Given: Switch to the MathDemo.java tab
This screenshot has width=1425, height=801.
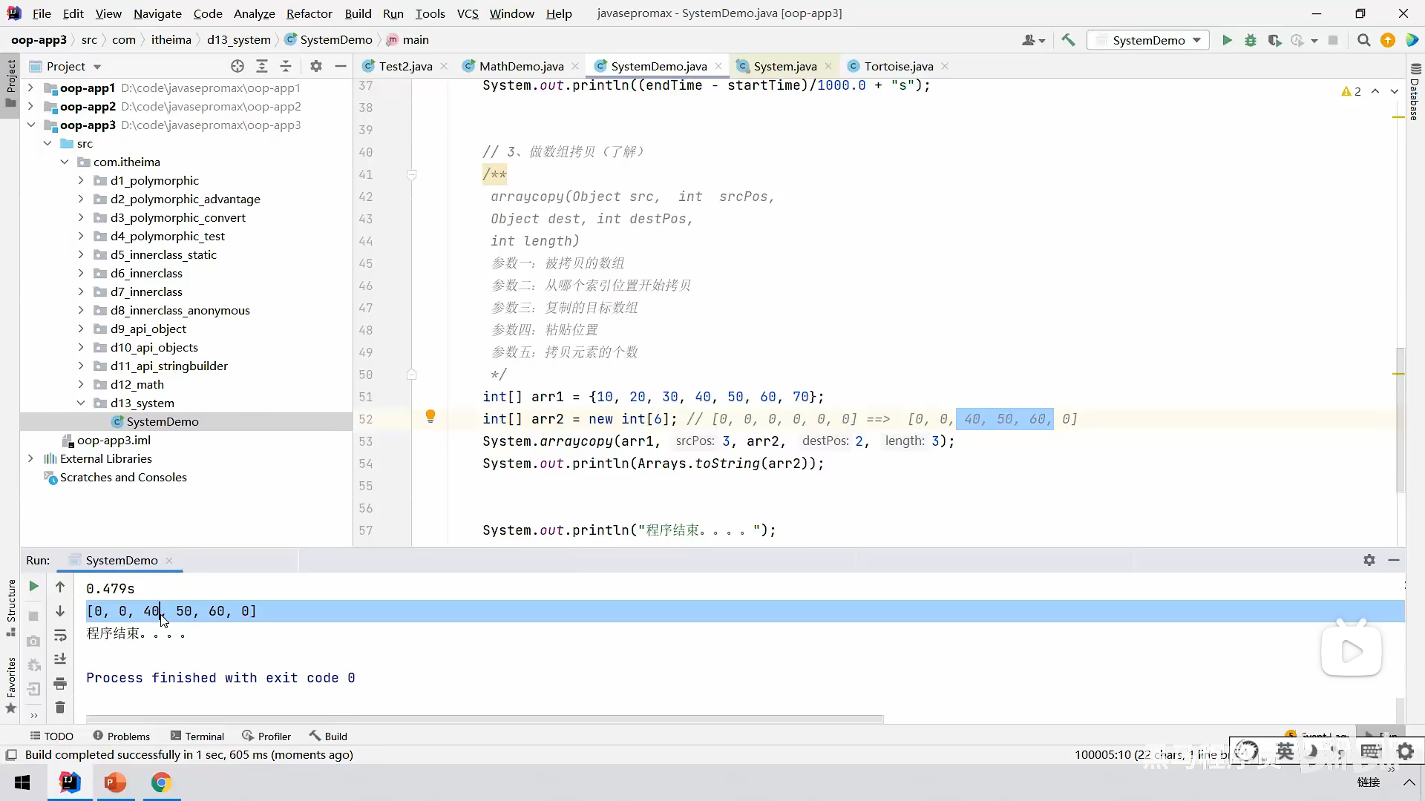Looking at the screenshot, I should [x=521, y=66].
